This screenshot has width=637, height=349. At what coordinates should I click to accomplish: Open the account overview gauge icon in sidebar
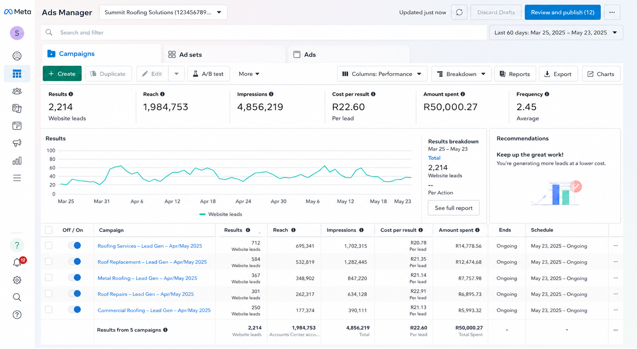click(17, 56)
